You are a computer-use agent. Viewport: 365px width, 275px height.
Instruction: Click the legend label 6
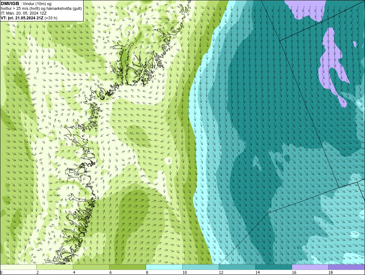point(110,272)
